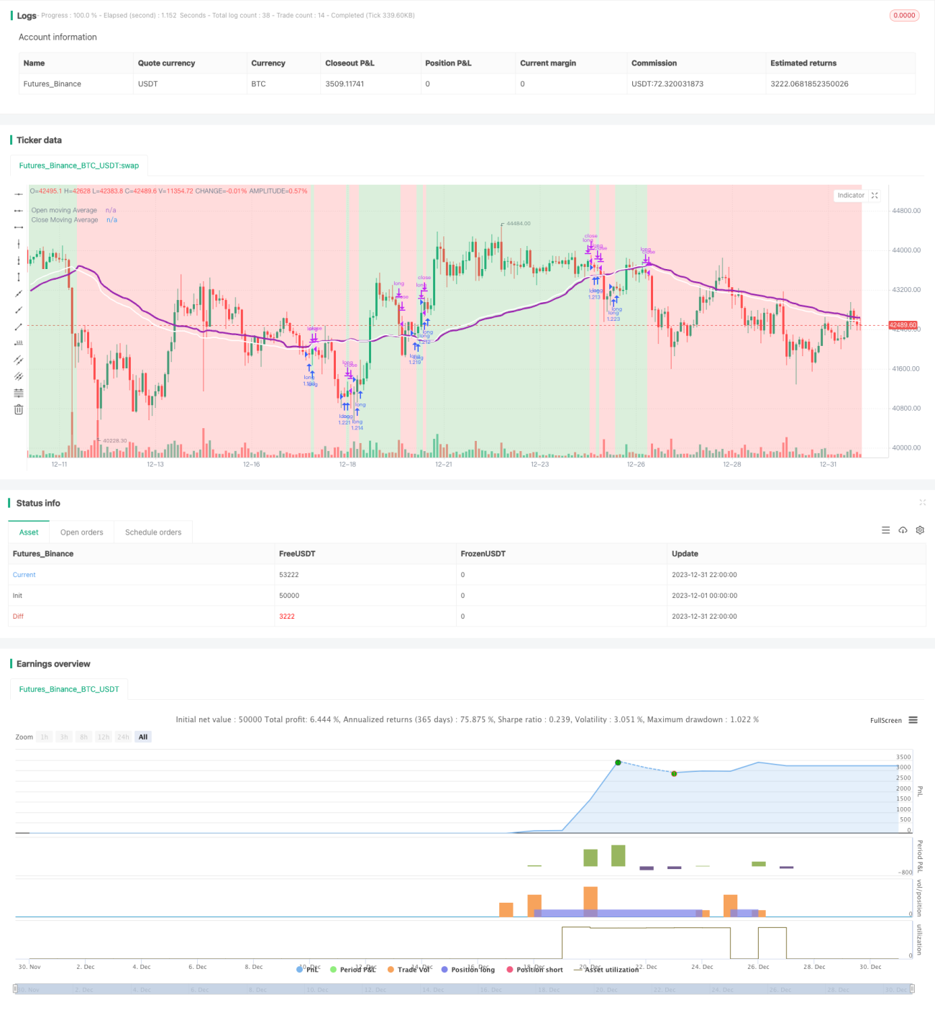
Task: Toggle Position short legend item
Action: 534,970
